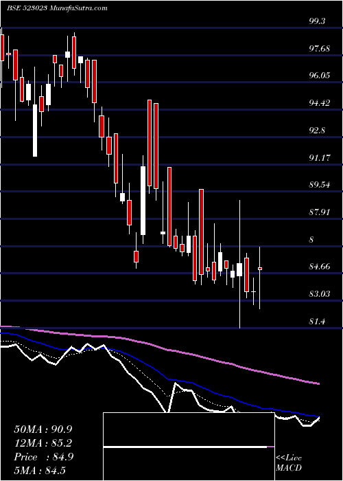Click the BSE MunafaSutra.com chart title
The image size is (343, 481).
[x=57, y=8]
